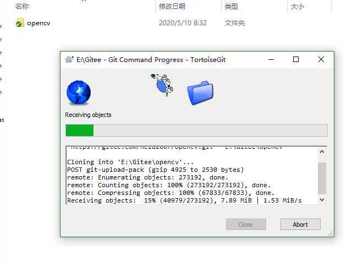Click the log scrollbar thumb
The image size is (358, 269).
click(322, 178)
